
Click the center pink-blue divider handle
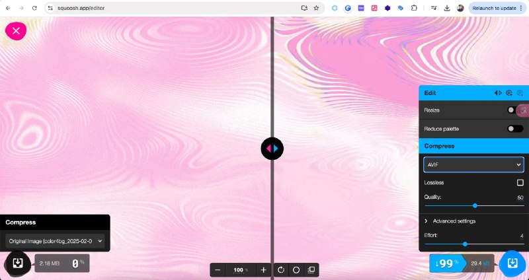(x=272, y=149)
